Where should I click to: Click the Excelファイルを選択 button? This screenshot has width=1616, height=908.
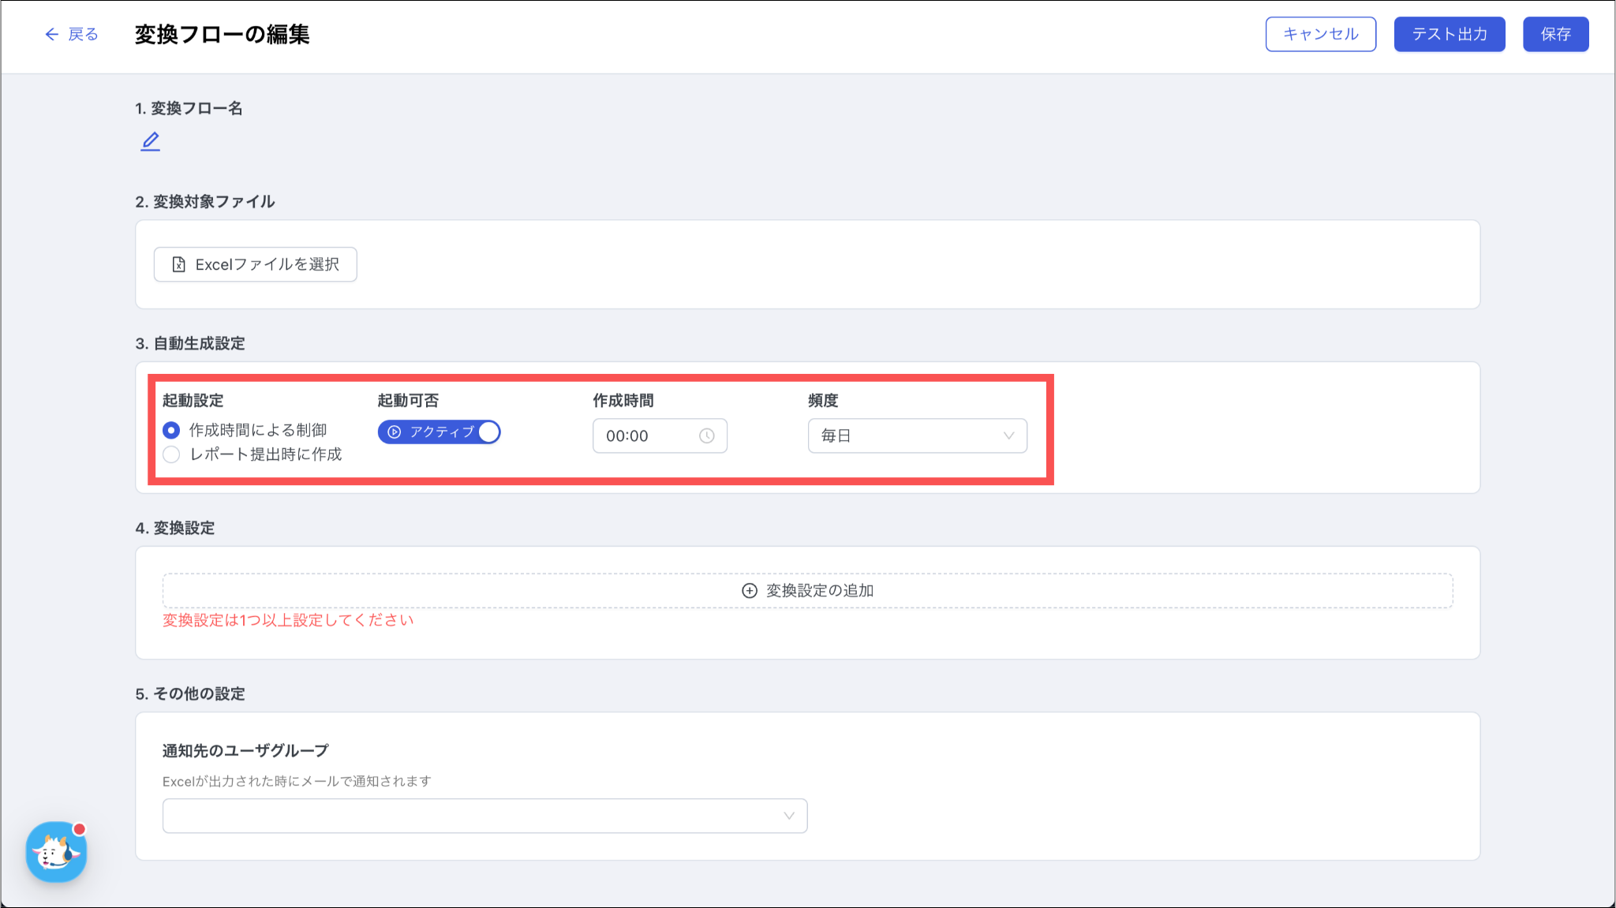pos(255,264)
